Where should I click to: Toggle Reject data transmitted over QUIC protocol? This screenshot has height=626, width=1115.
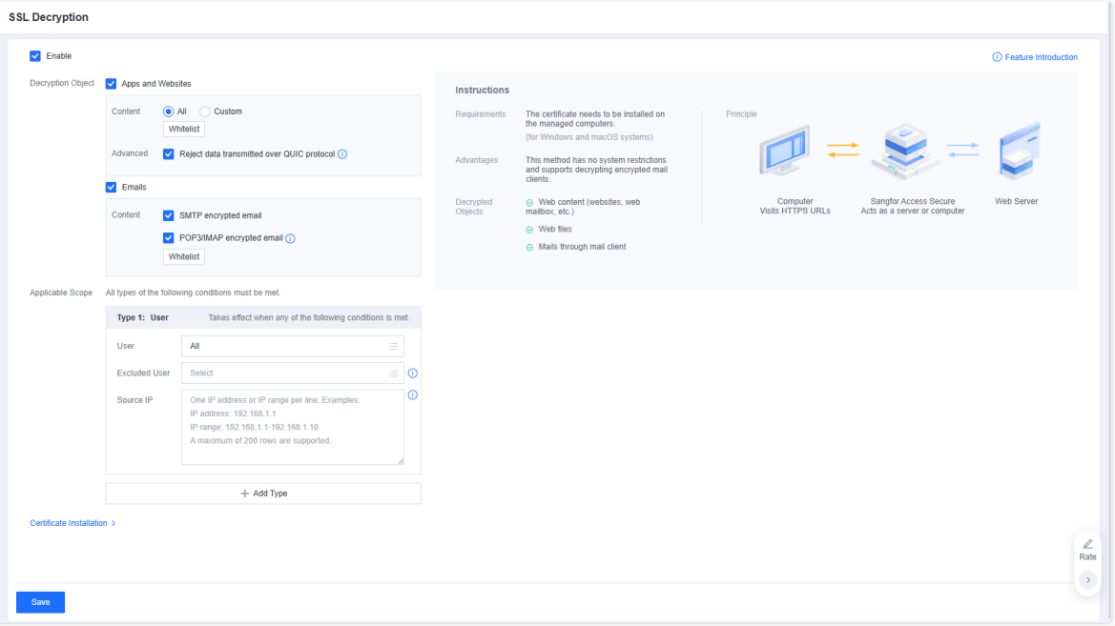169,154
